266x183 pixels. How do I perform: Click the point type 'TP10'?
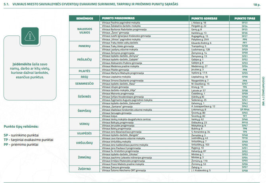[x=245, y=138]
